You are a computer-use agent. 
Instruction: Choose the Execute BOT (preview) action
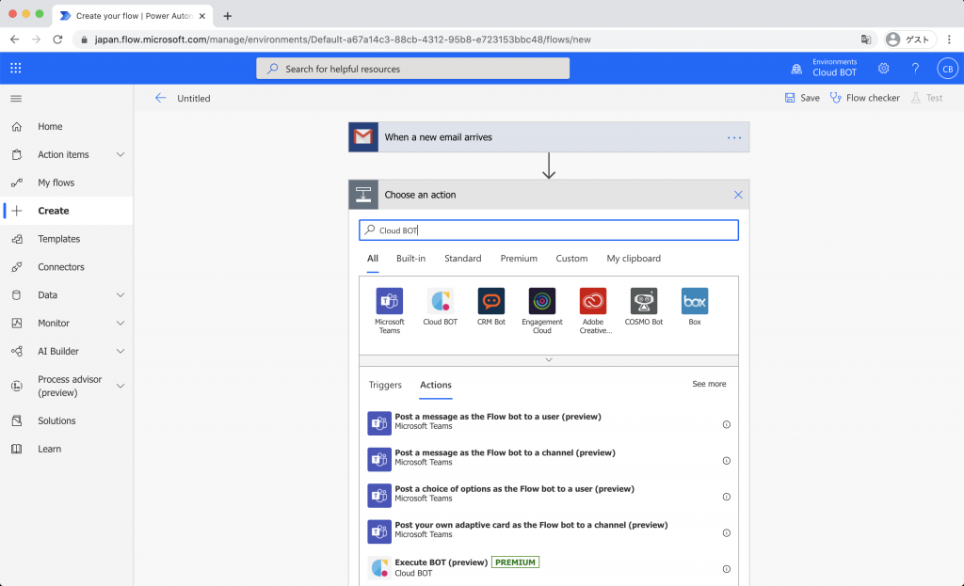(x=549, y=567)
